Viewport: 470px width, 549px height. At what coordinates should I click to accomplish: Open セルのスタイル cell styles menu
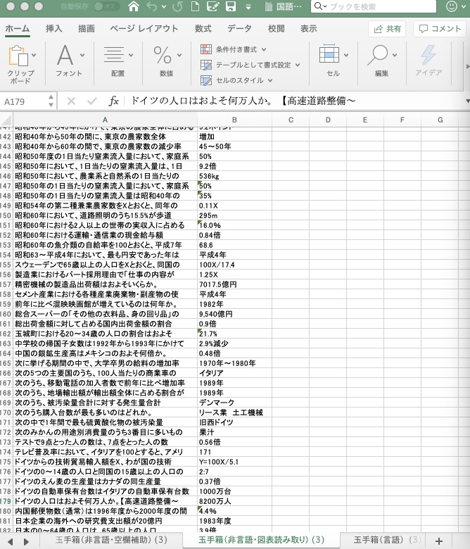(x=236, y=80)
